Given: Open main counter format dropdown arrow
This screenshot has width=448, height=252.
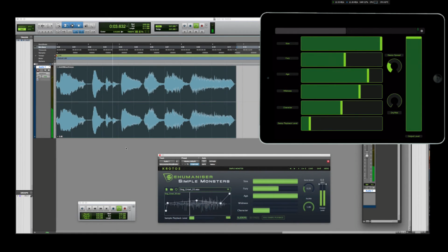Looking at the screenshot, I should (x=127, y=26).
